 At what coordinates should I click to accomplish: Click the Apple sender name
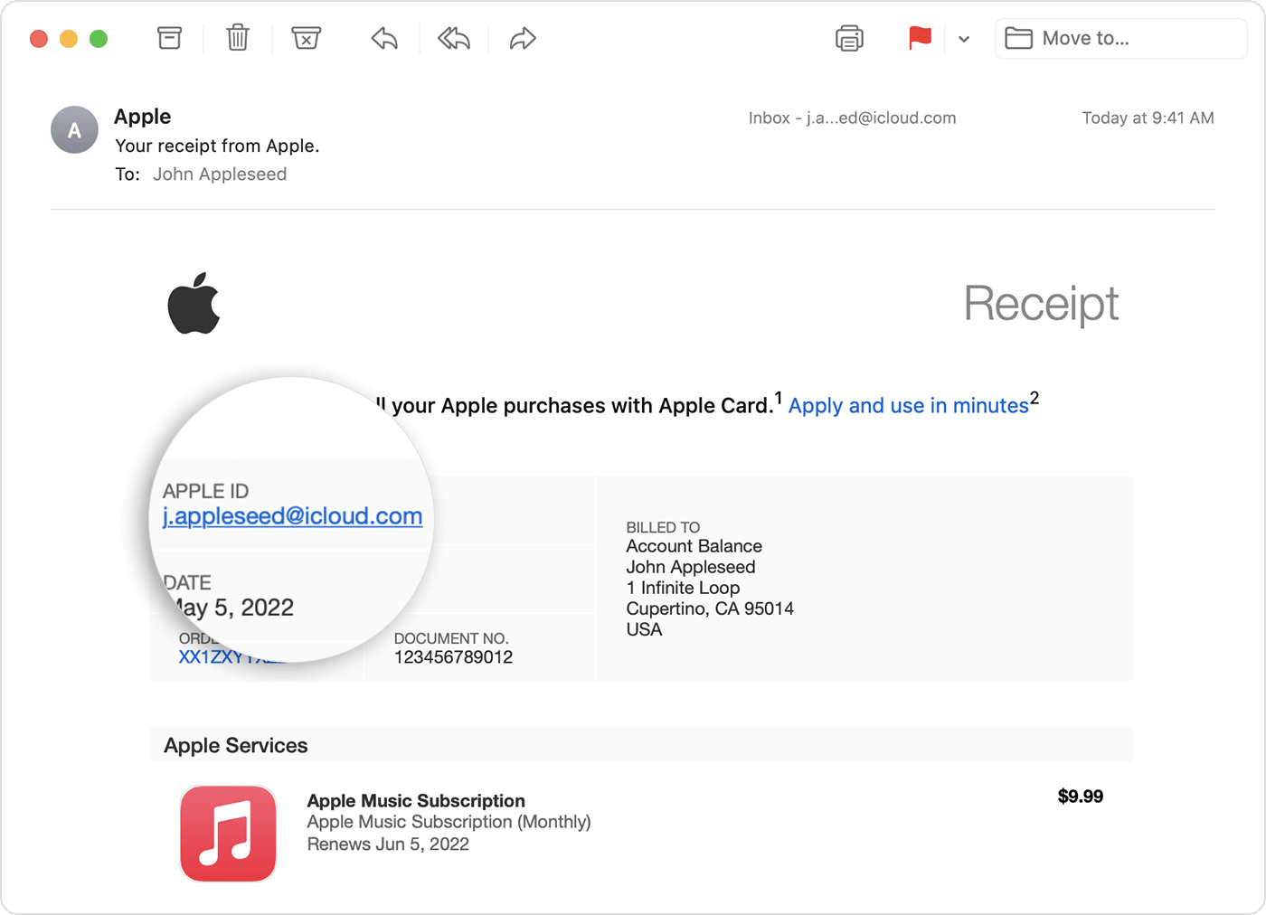pos(141,116)
